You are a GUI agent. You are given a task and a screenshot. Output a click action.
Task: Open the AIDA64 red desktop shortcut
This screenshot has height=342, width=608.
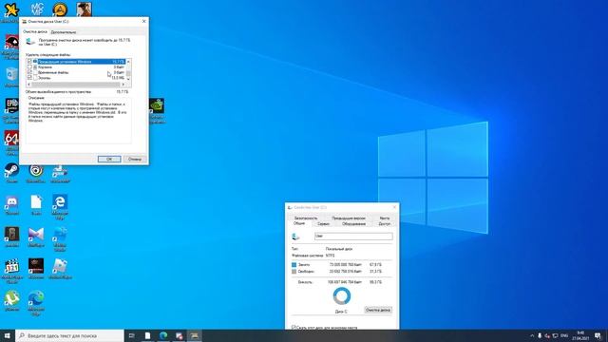pyautogui.click(x=11, y=139)
